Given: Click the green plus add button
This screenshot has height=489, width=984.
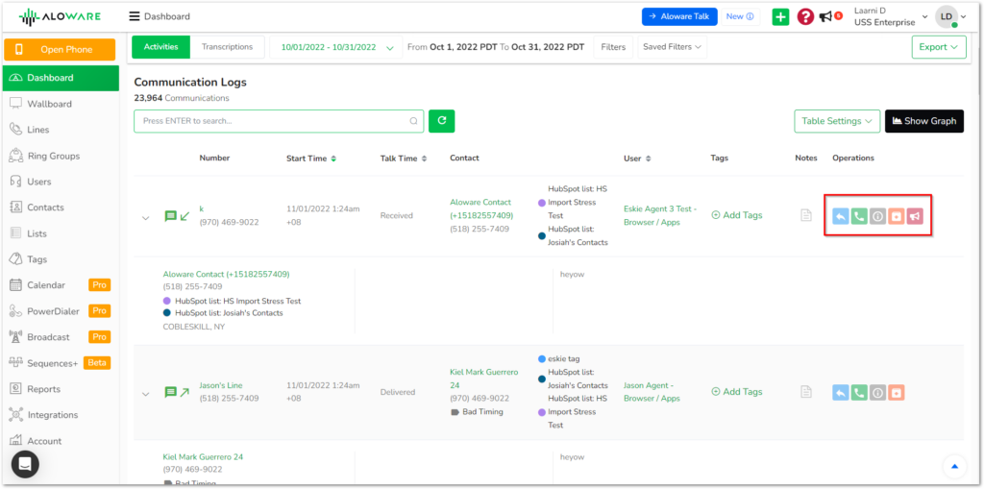Looking at the screenshot, I should (x=780, y=17).
